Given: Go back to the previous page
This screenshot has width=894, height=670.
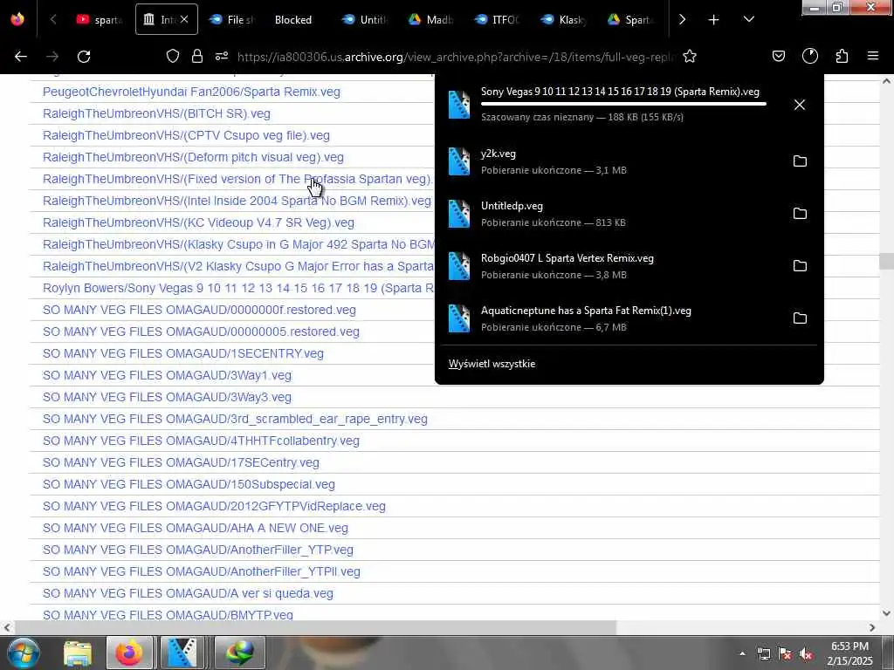Looking at the screenshot, I should [21, 57].
